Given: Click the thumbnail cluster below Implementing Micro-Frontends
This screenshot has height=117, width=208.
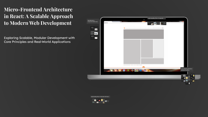Looking at the screenshot, I should click(x=100, y=101).
